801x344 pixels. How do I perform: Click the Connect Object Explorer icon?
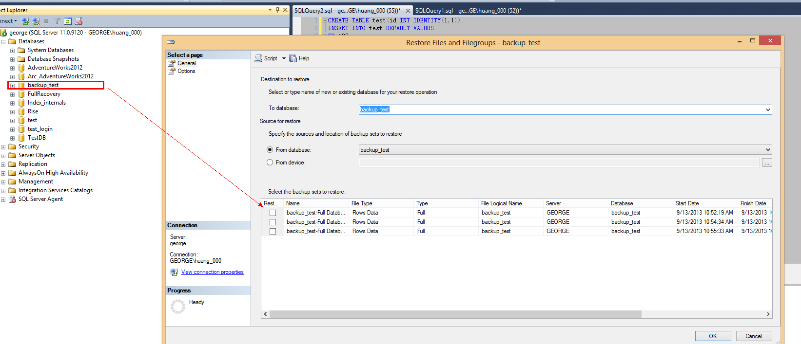click(x=25, y=21)
